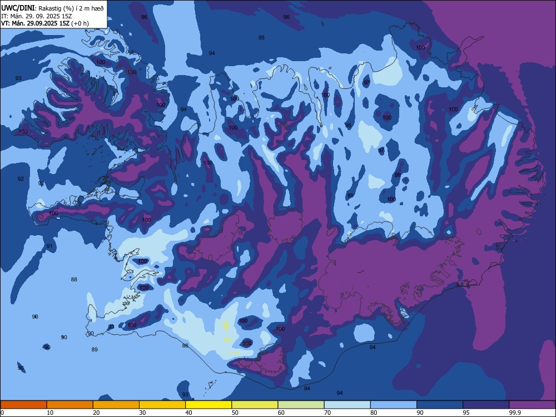Click the '86' humidity value on the map

pyautogui.click(x=185, y=345)
